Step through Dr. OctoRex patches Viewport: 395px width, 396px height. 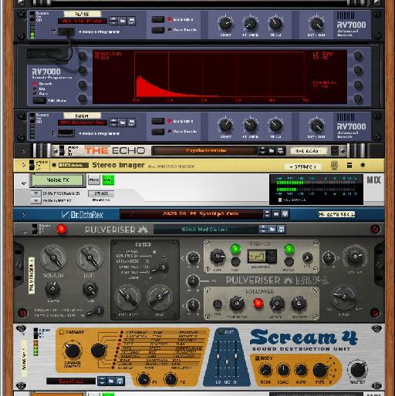pos(267,213)
